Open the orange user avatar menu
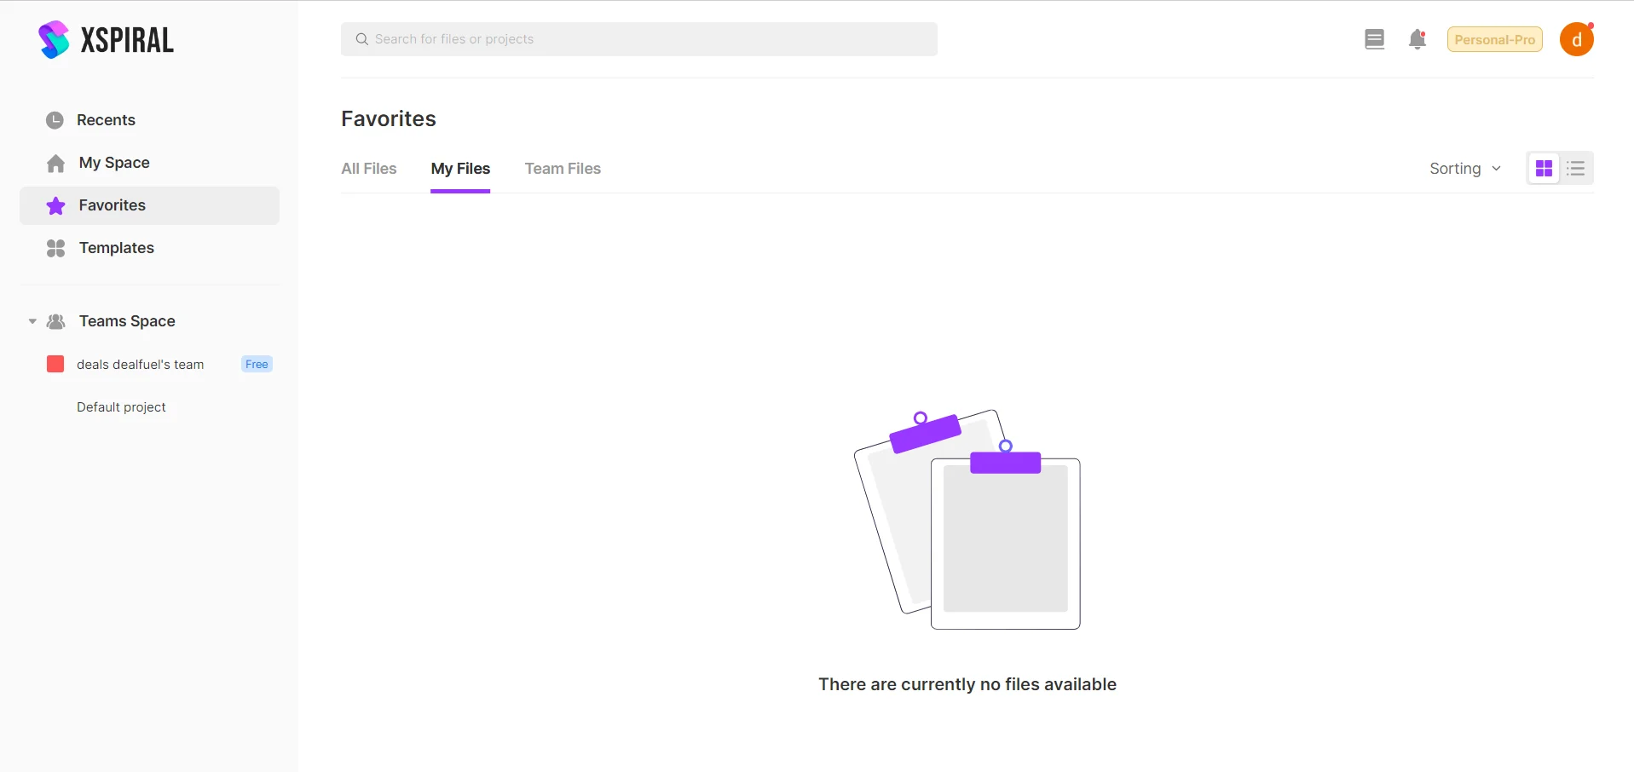 (x=1576, y=39)
